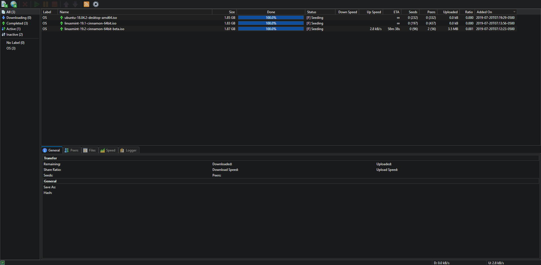541x265 pixels.
Task: Add a torrent from URL via the globe icon
Action: click(x=13, y=4)
